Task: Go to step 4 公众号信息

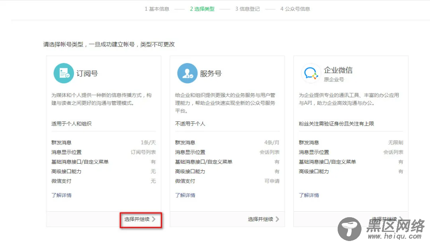Action: [295, 9]
